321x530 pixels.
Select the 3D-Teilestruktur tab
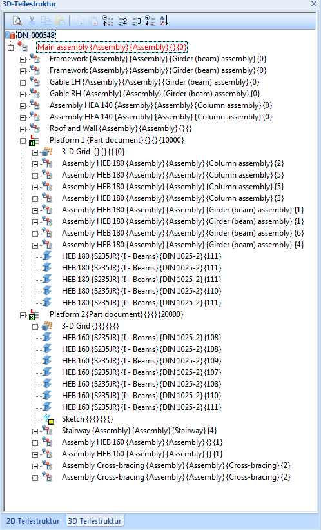tap(95, 521)
